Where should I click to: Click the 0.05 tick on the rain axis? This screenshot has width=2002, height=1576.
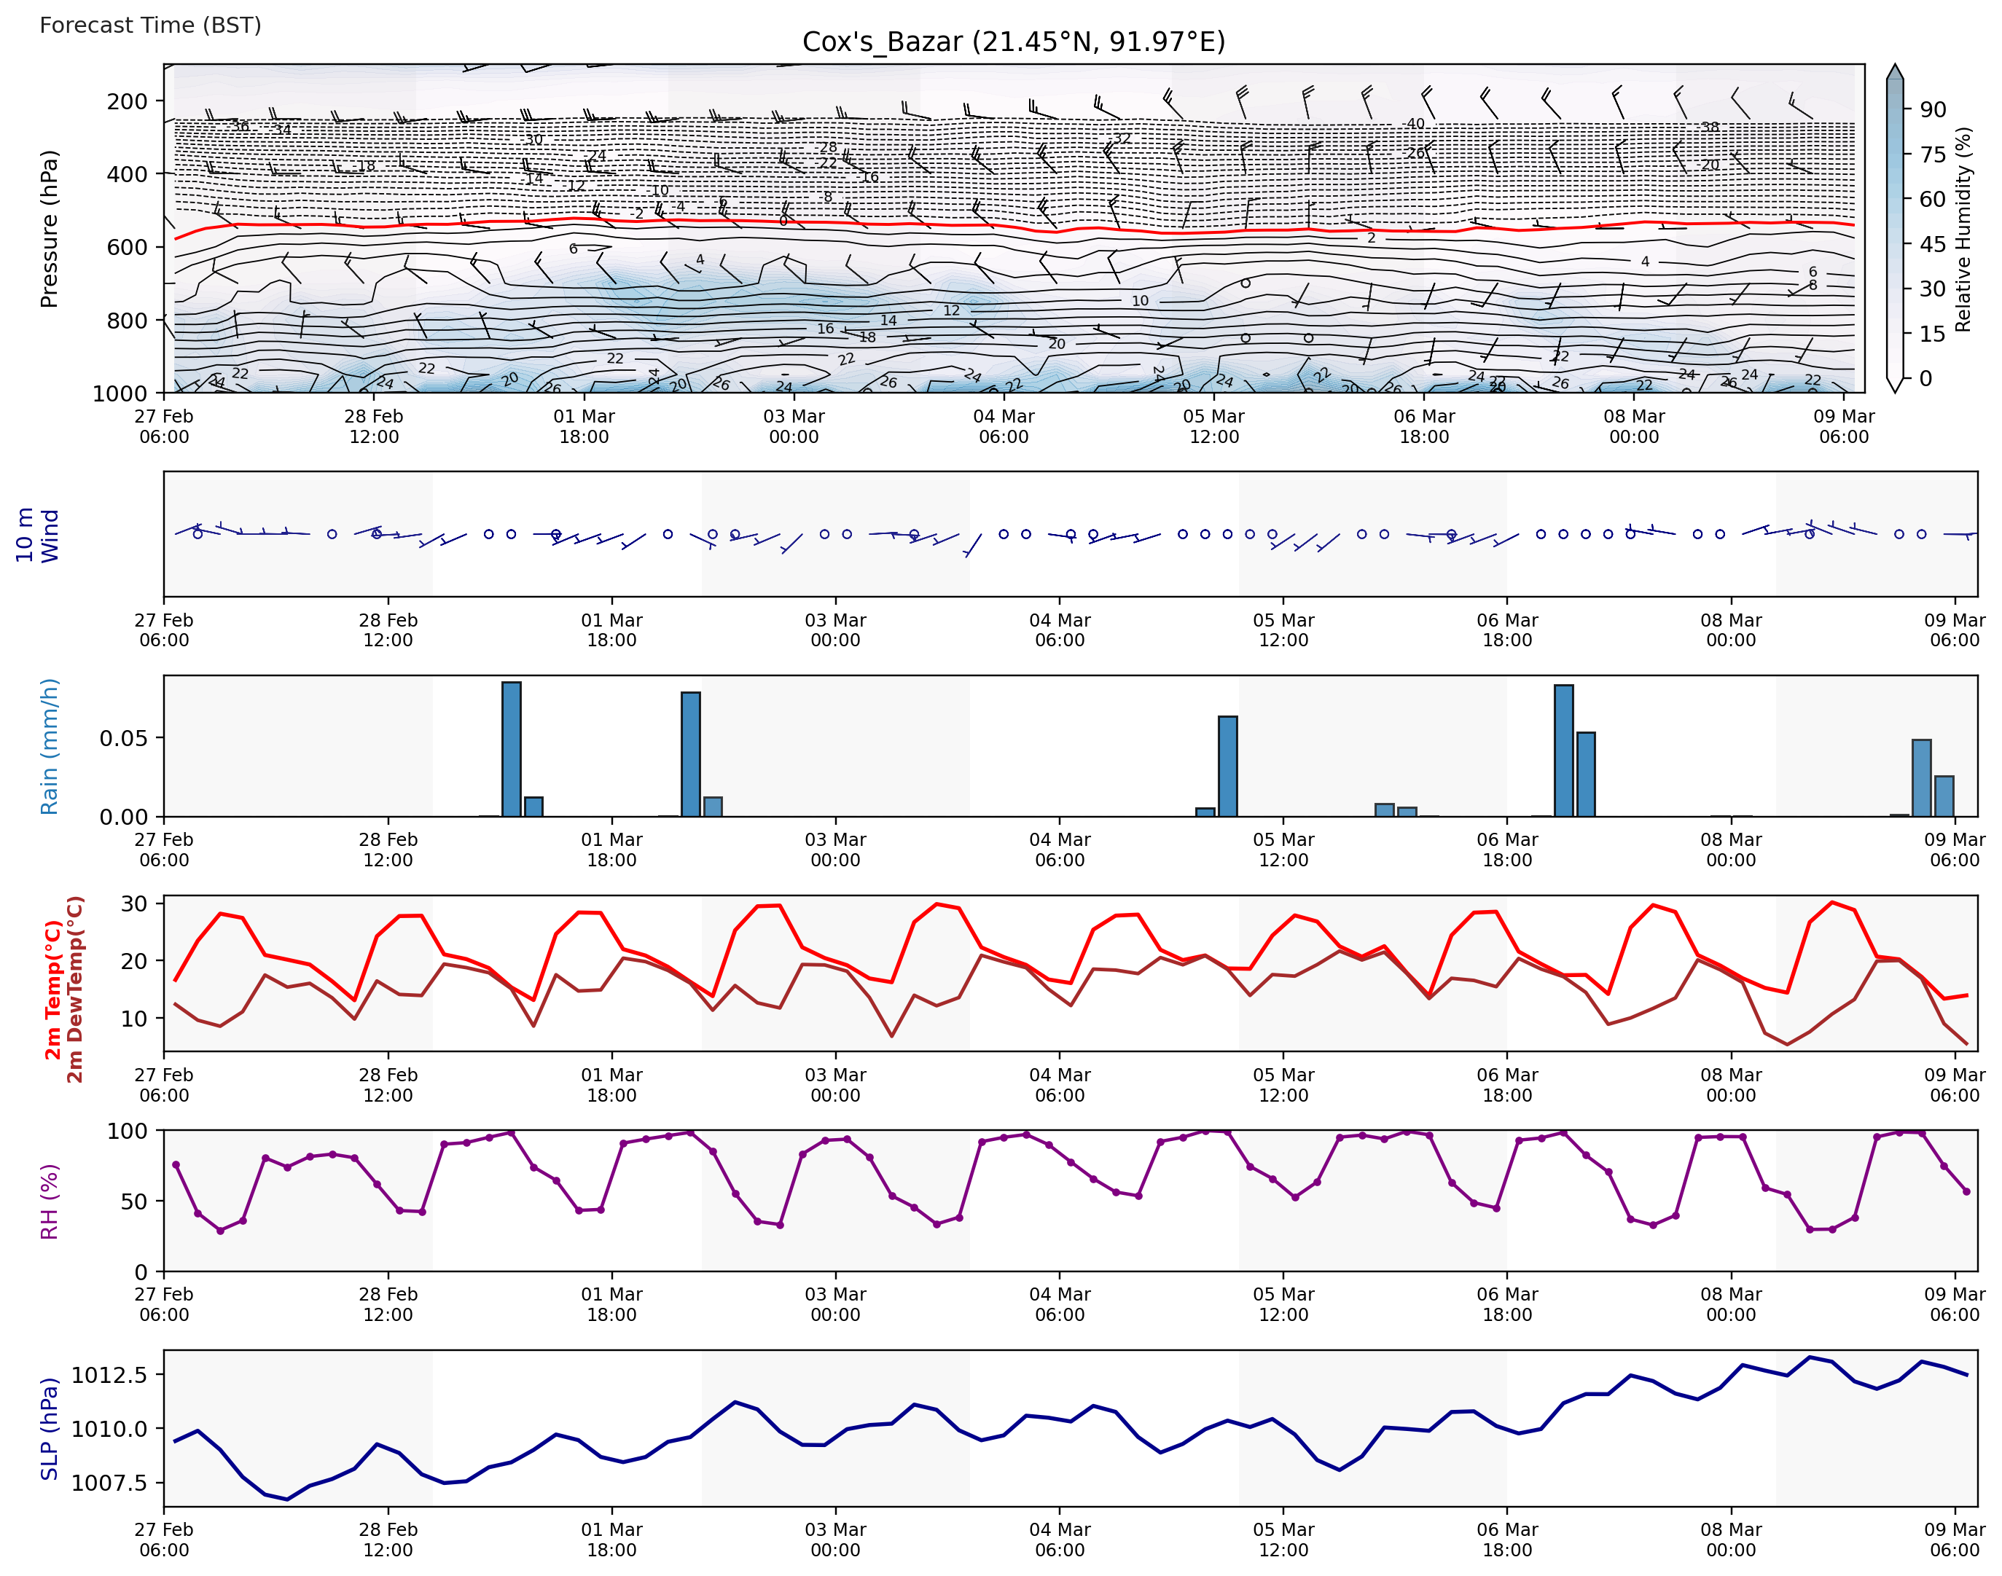click(124, 738)
